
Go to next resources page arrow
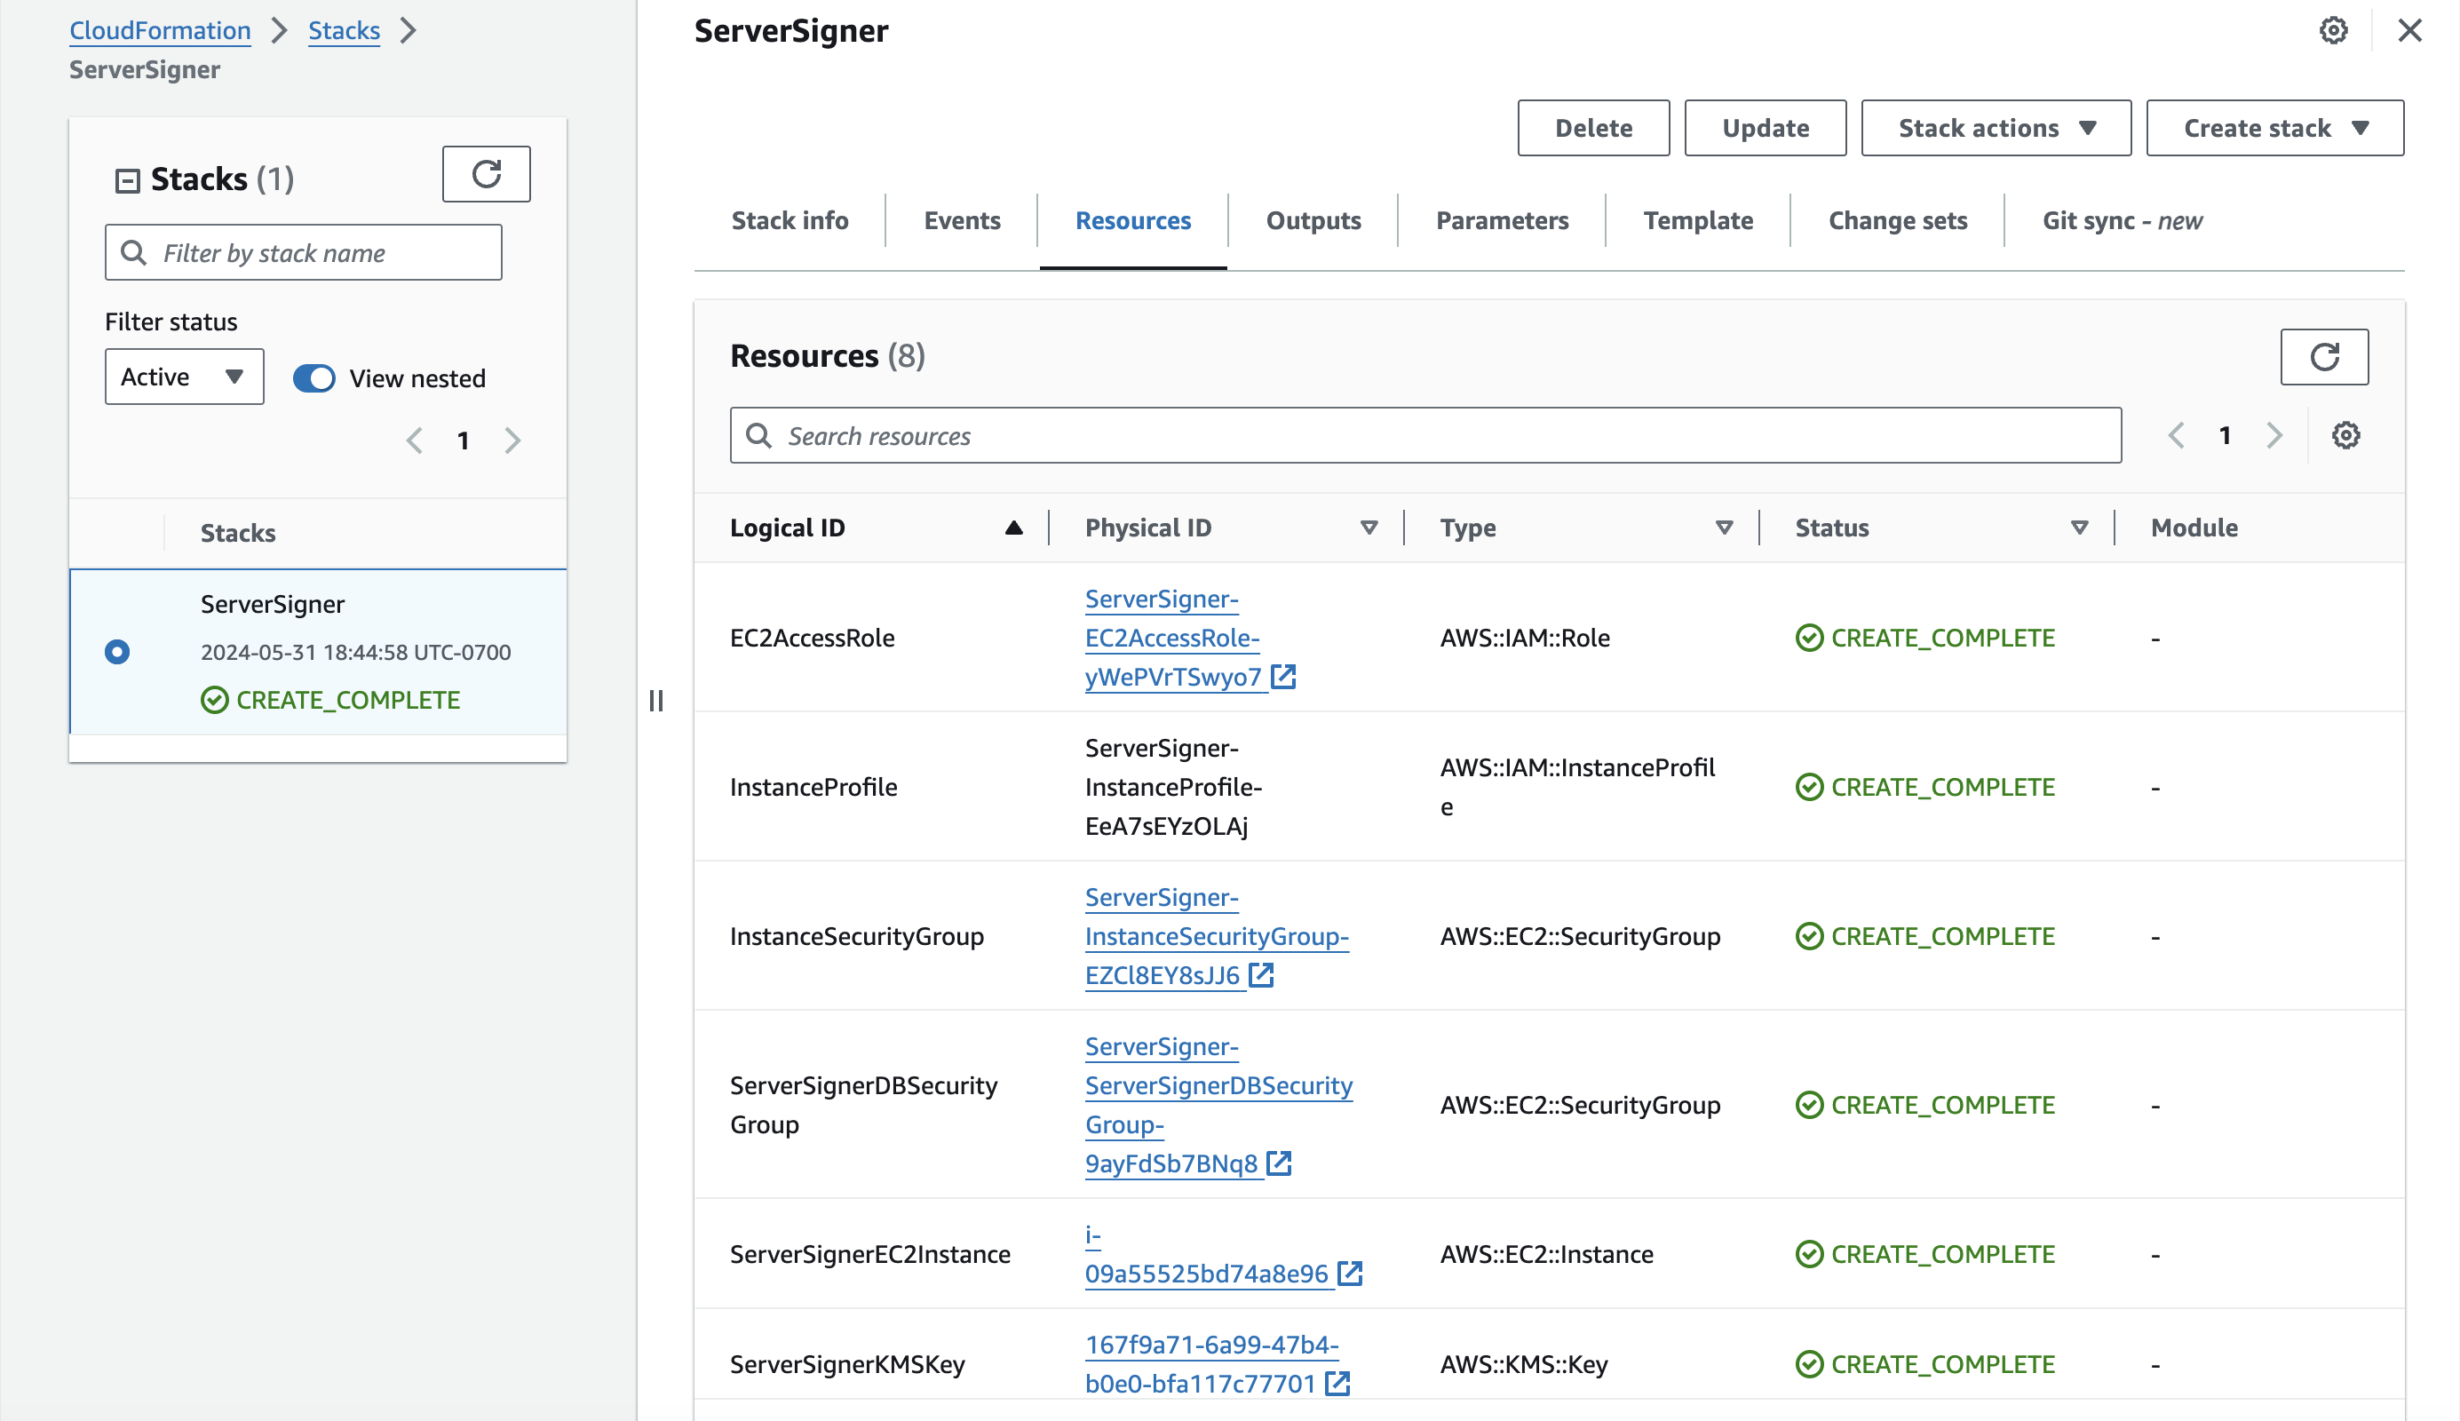(2274, 435)
